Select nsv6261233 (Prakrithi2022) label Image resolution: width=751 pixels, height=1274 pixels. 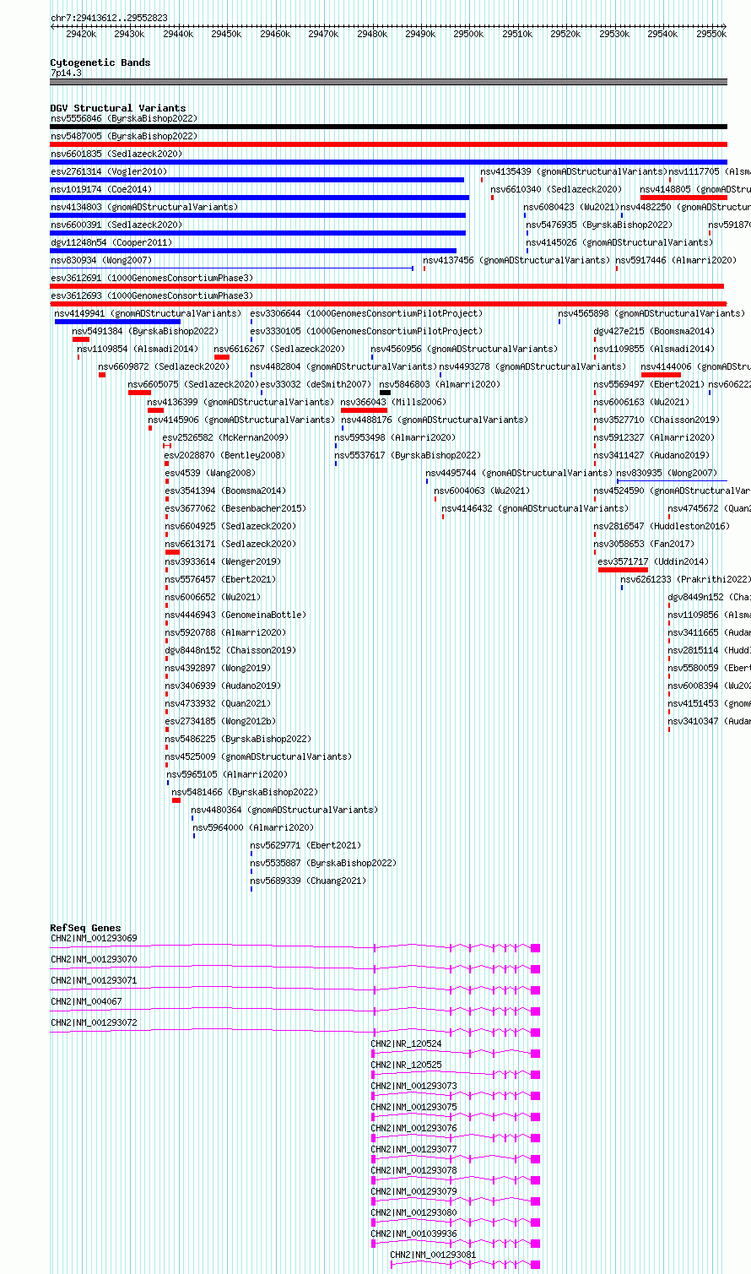[x=685, y=579]
